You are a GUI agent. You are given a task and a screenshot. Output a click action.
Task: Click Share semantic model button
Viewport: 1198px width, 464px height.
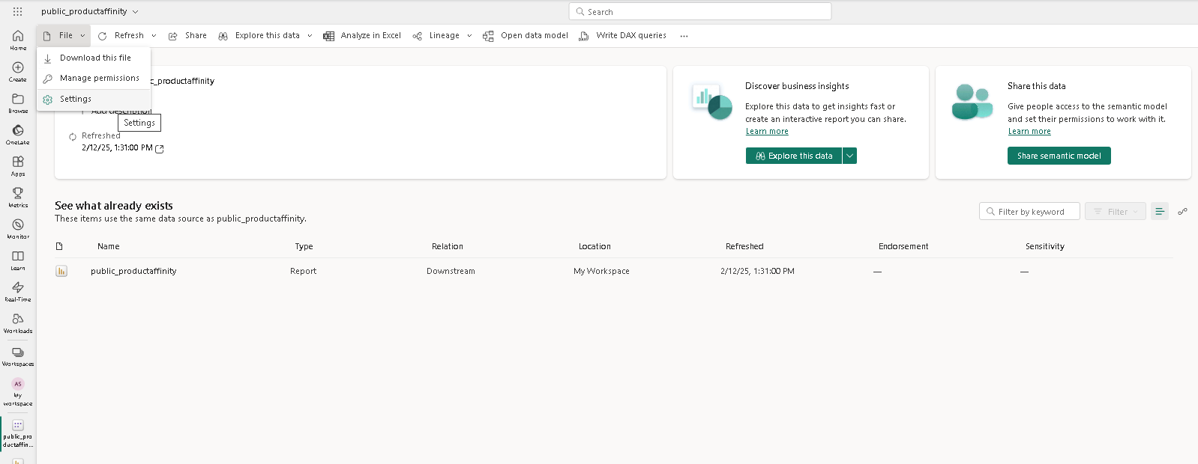click(1059, 156)
